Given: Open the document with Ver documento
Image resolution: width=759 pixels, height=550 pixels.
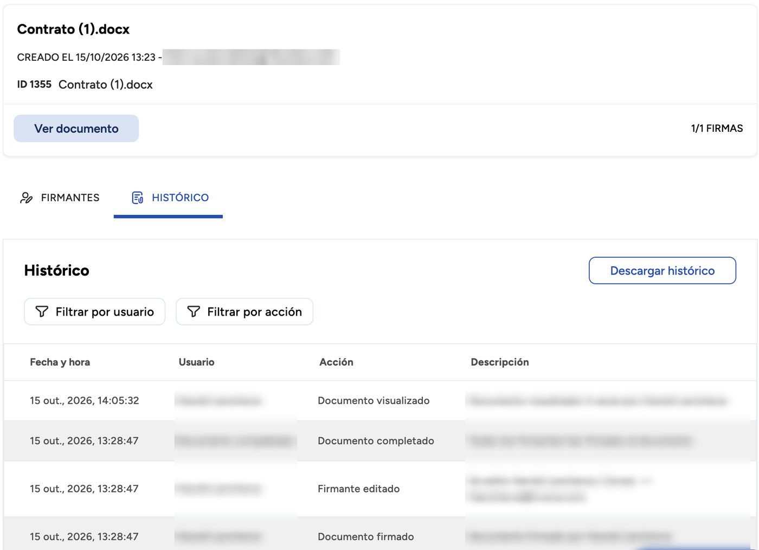Looking at the screenshot, I should coord(76,129).
